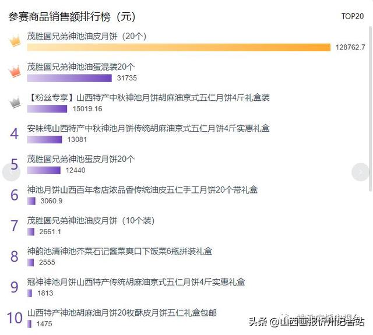Click rank number 4 badge
373x335 pixels.
point(14,133)
